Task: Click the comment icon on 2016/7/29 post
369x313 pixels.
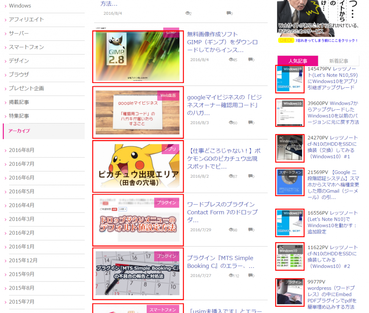Action: point(250,229)
